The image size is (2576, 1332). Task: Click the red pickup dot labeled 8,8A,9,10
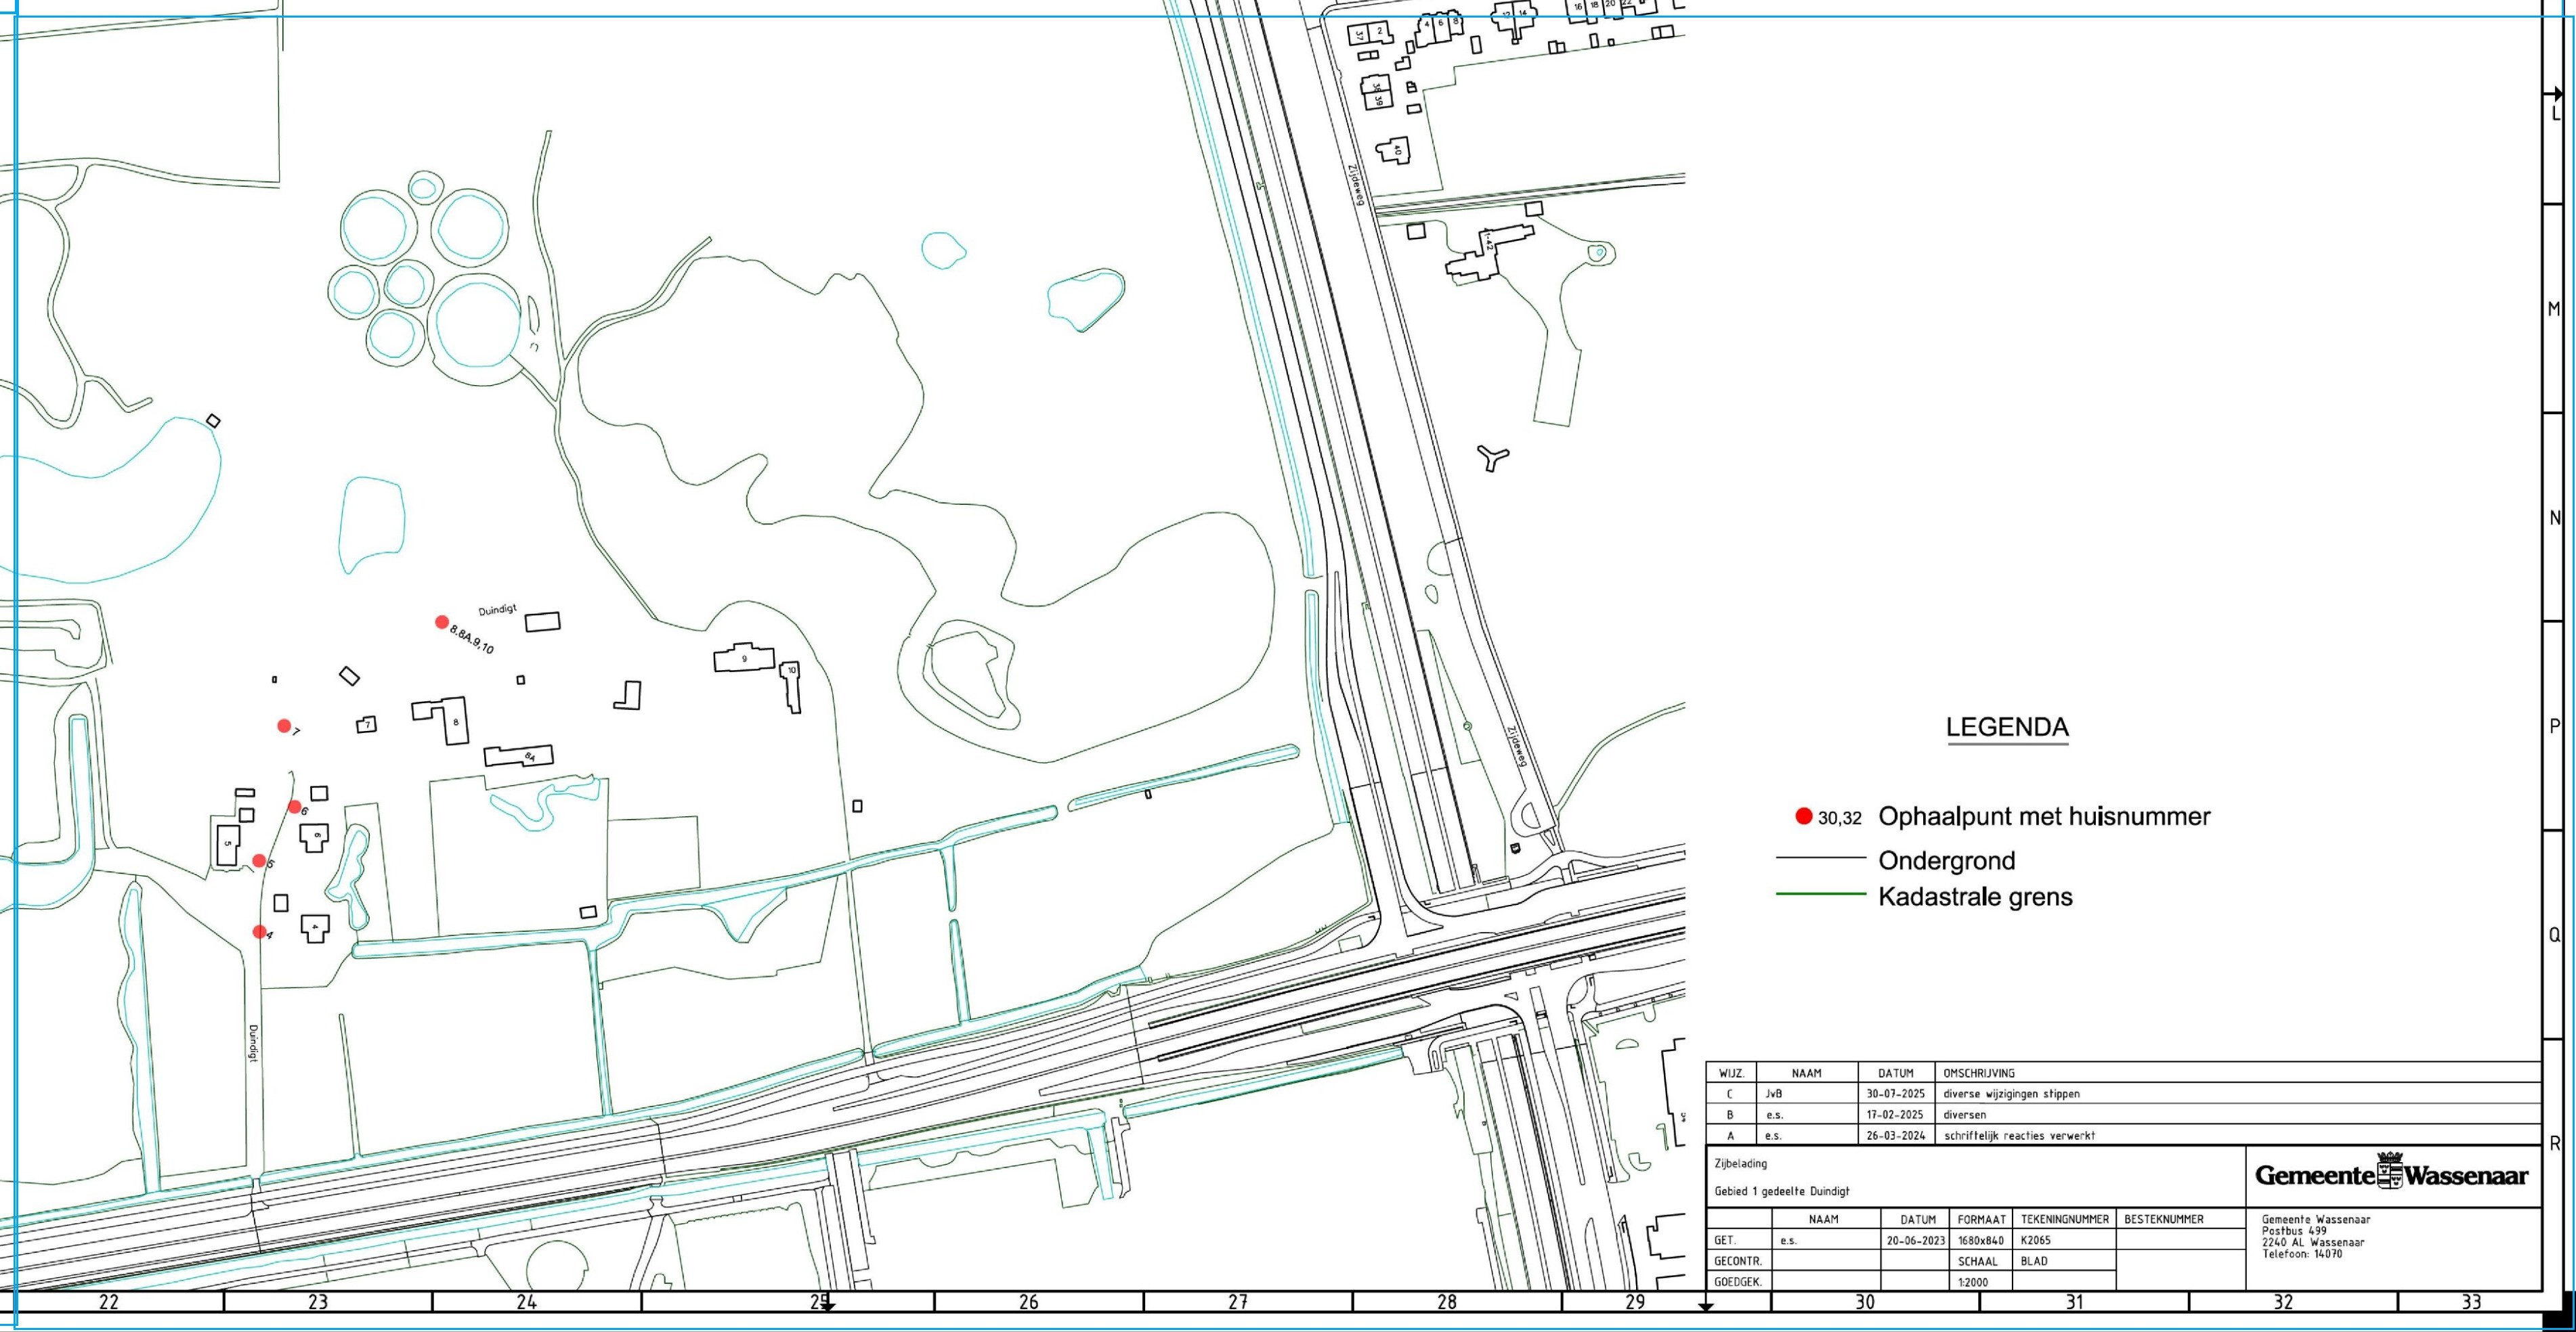442,623
